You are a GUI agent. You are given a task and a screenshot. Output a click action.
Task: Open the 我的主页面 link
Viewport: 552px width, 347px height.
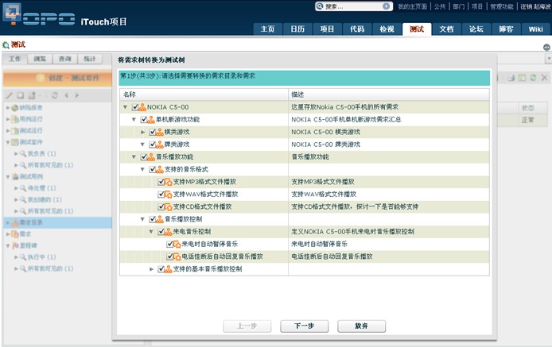412,6
